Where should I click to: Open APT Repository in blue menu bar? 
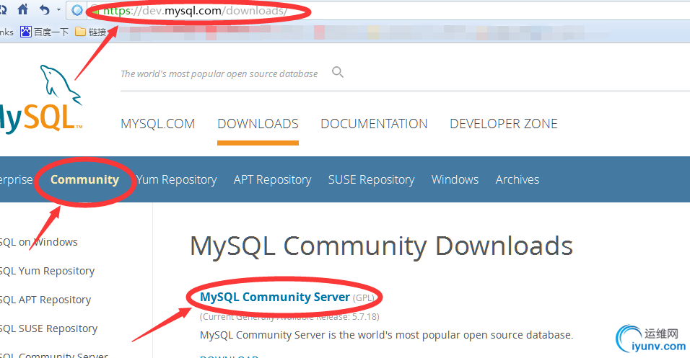pos(272,179)
